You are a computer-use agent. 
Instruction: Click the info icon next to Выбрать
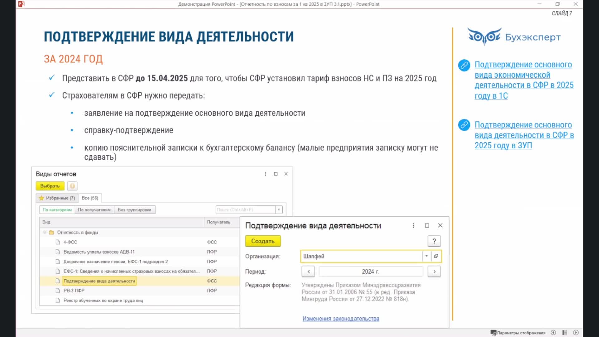(72, 186)
